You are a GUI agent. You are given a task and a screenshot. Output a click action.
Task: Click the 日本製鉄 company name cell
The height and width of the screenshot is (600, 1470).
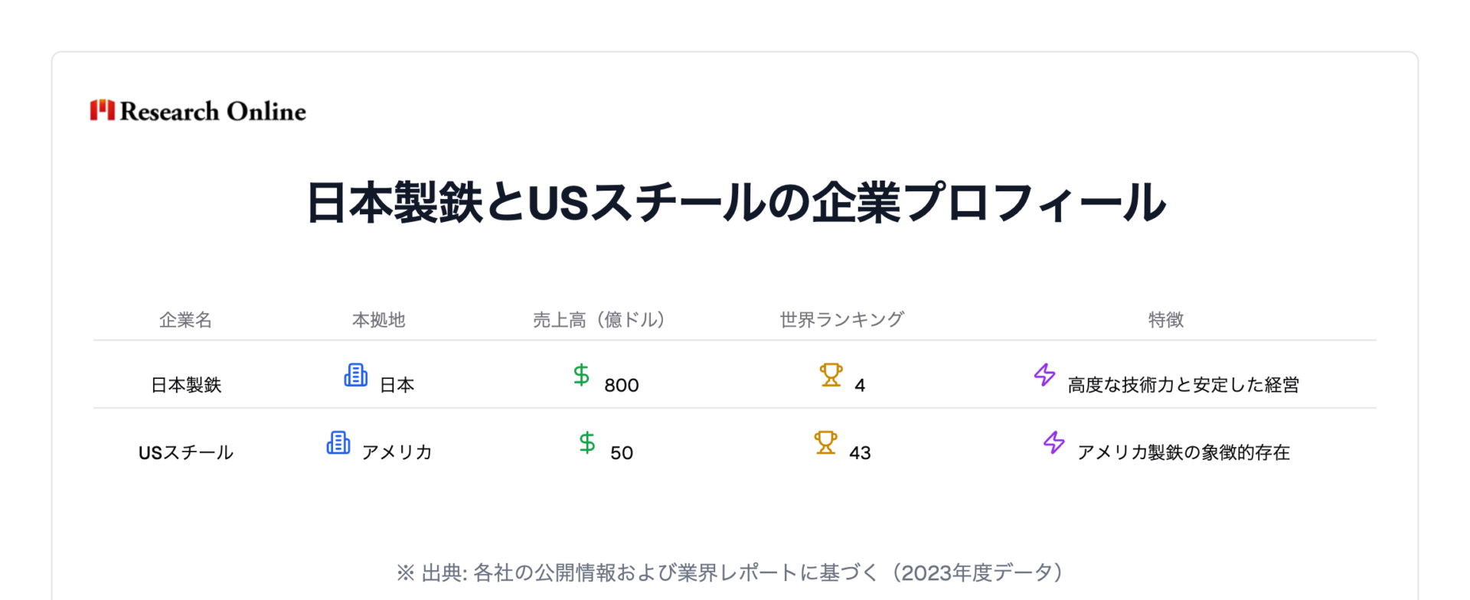[186, 385]
